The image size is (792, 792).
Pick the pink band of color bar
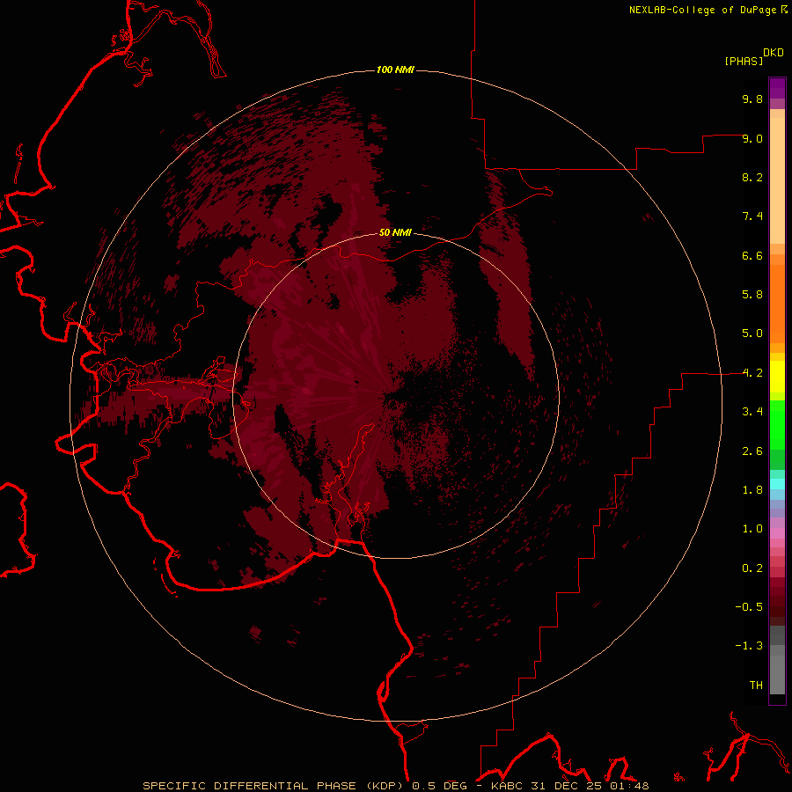pos(777,533)
